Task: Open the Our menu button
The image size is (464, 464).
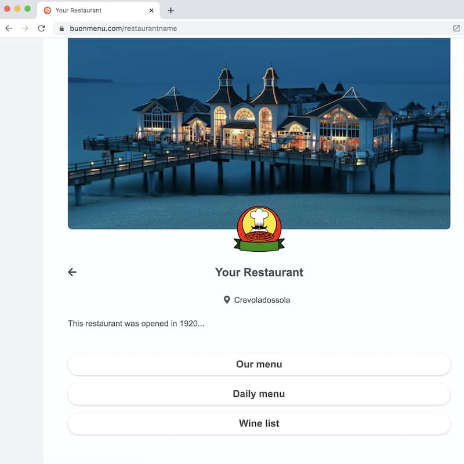Action: click(x=259, y=364)
